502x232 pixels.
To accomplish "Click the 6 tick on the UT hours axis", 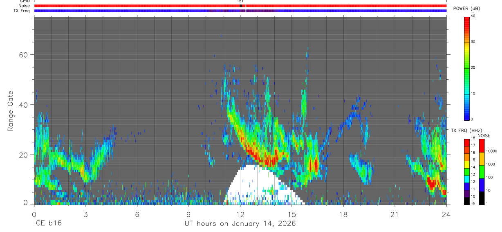I will (x=137, y=214).
